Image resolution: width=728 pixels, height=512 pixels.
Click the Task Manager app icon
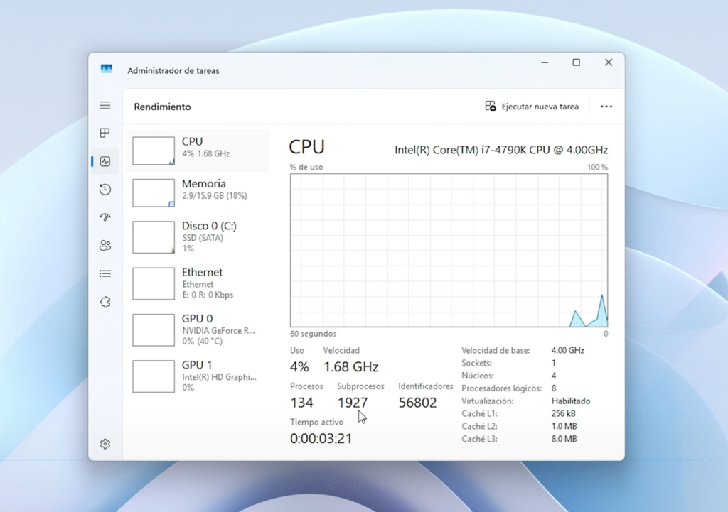point(107,70)
